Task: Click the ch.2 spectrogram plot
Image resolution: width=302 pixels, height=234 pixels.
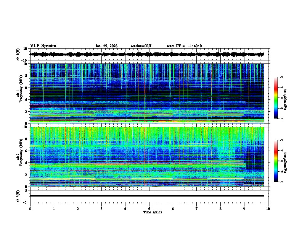Action: tap(147, 157)
